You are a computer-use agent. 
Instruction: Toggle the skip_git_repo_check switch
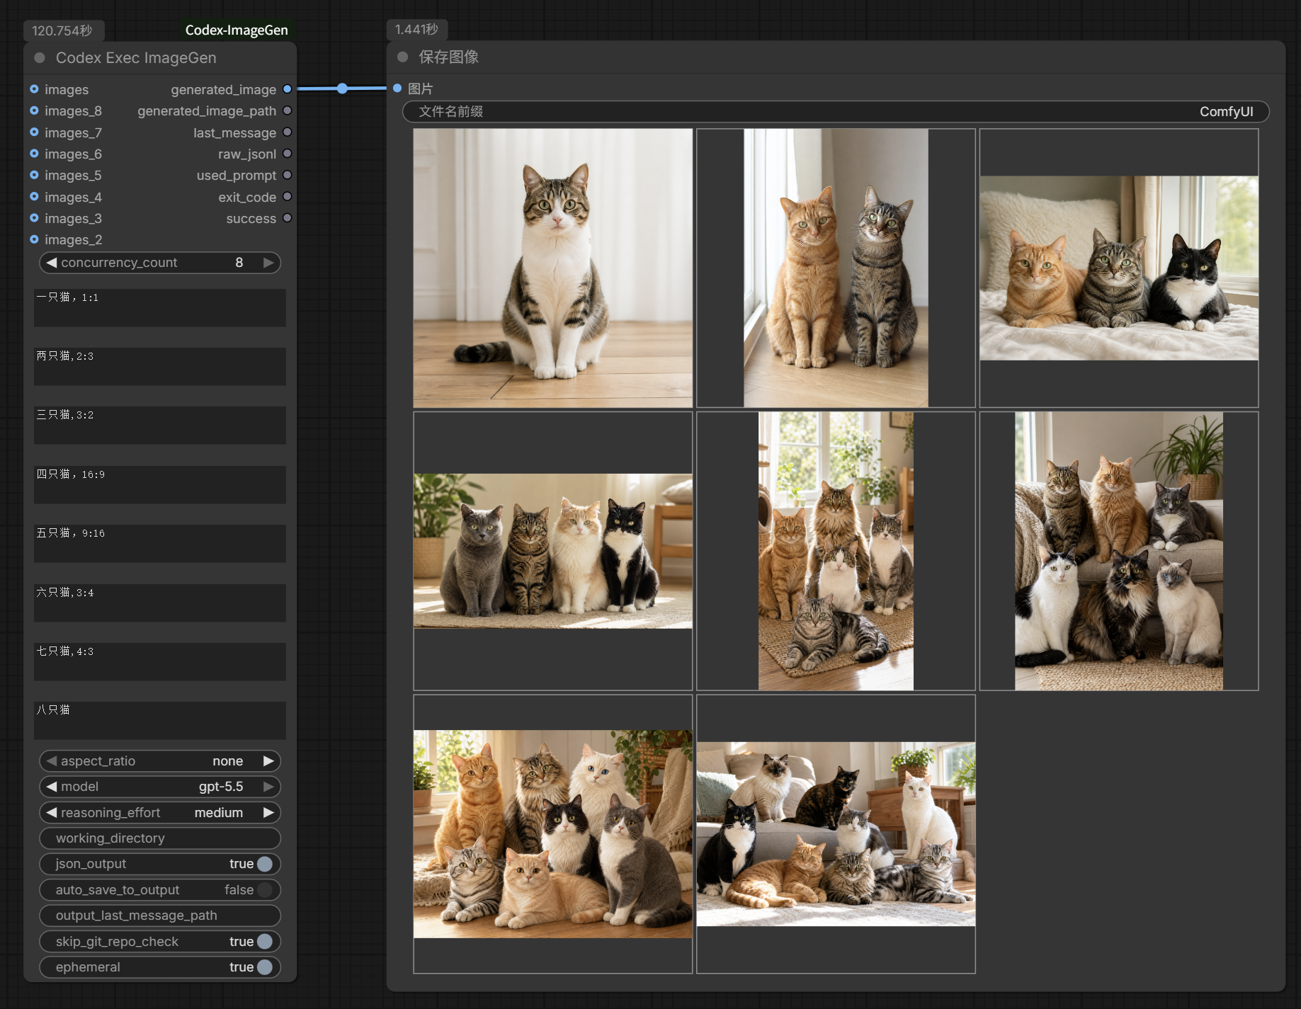pyautogui.click(x=265, y=942)
